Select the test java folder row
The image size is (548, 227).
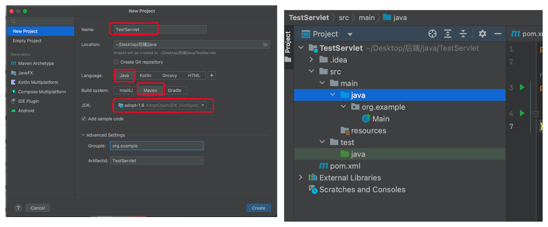(x=400, y=154)
